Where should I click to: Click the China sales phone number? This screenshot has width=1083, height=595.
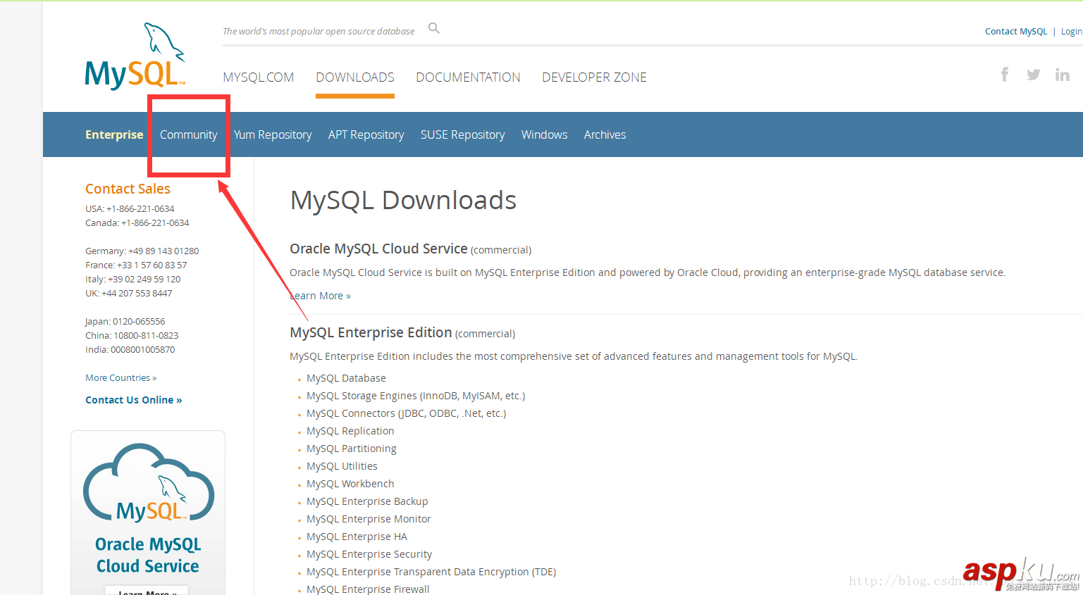146,336
